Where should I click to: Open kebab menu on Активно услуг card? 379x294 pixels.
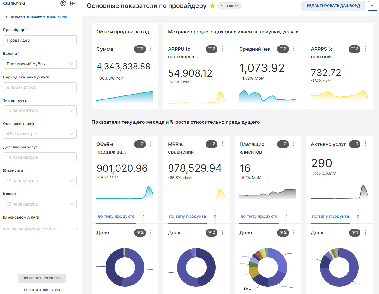click(x=365, y=144)
